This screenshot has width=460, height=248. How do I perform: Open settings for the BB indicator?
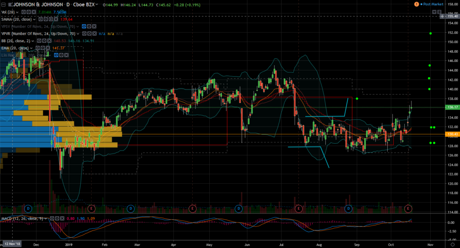click(44, 41)
